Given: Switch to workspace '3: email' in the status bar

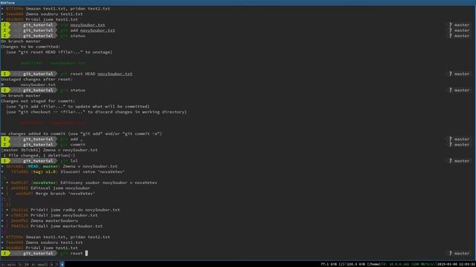Looking at the screenshot, I should pyautogui.click(x=39, y=264).
